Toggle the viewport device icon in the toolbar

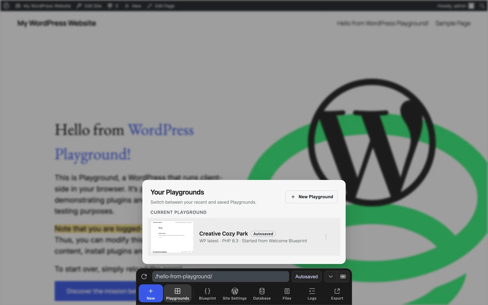[x=343, y=277]
